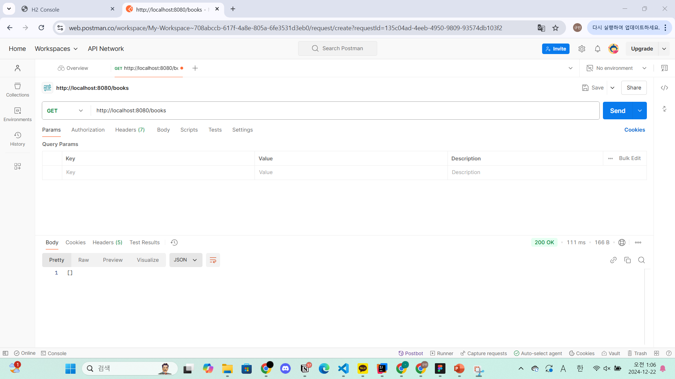Image resolution: width=675 pixels, height=379 pixels.
Task: Open the Collections sidebar panel
Action: pos(18,90)
